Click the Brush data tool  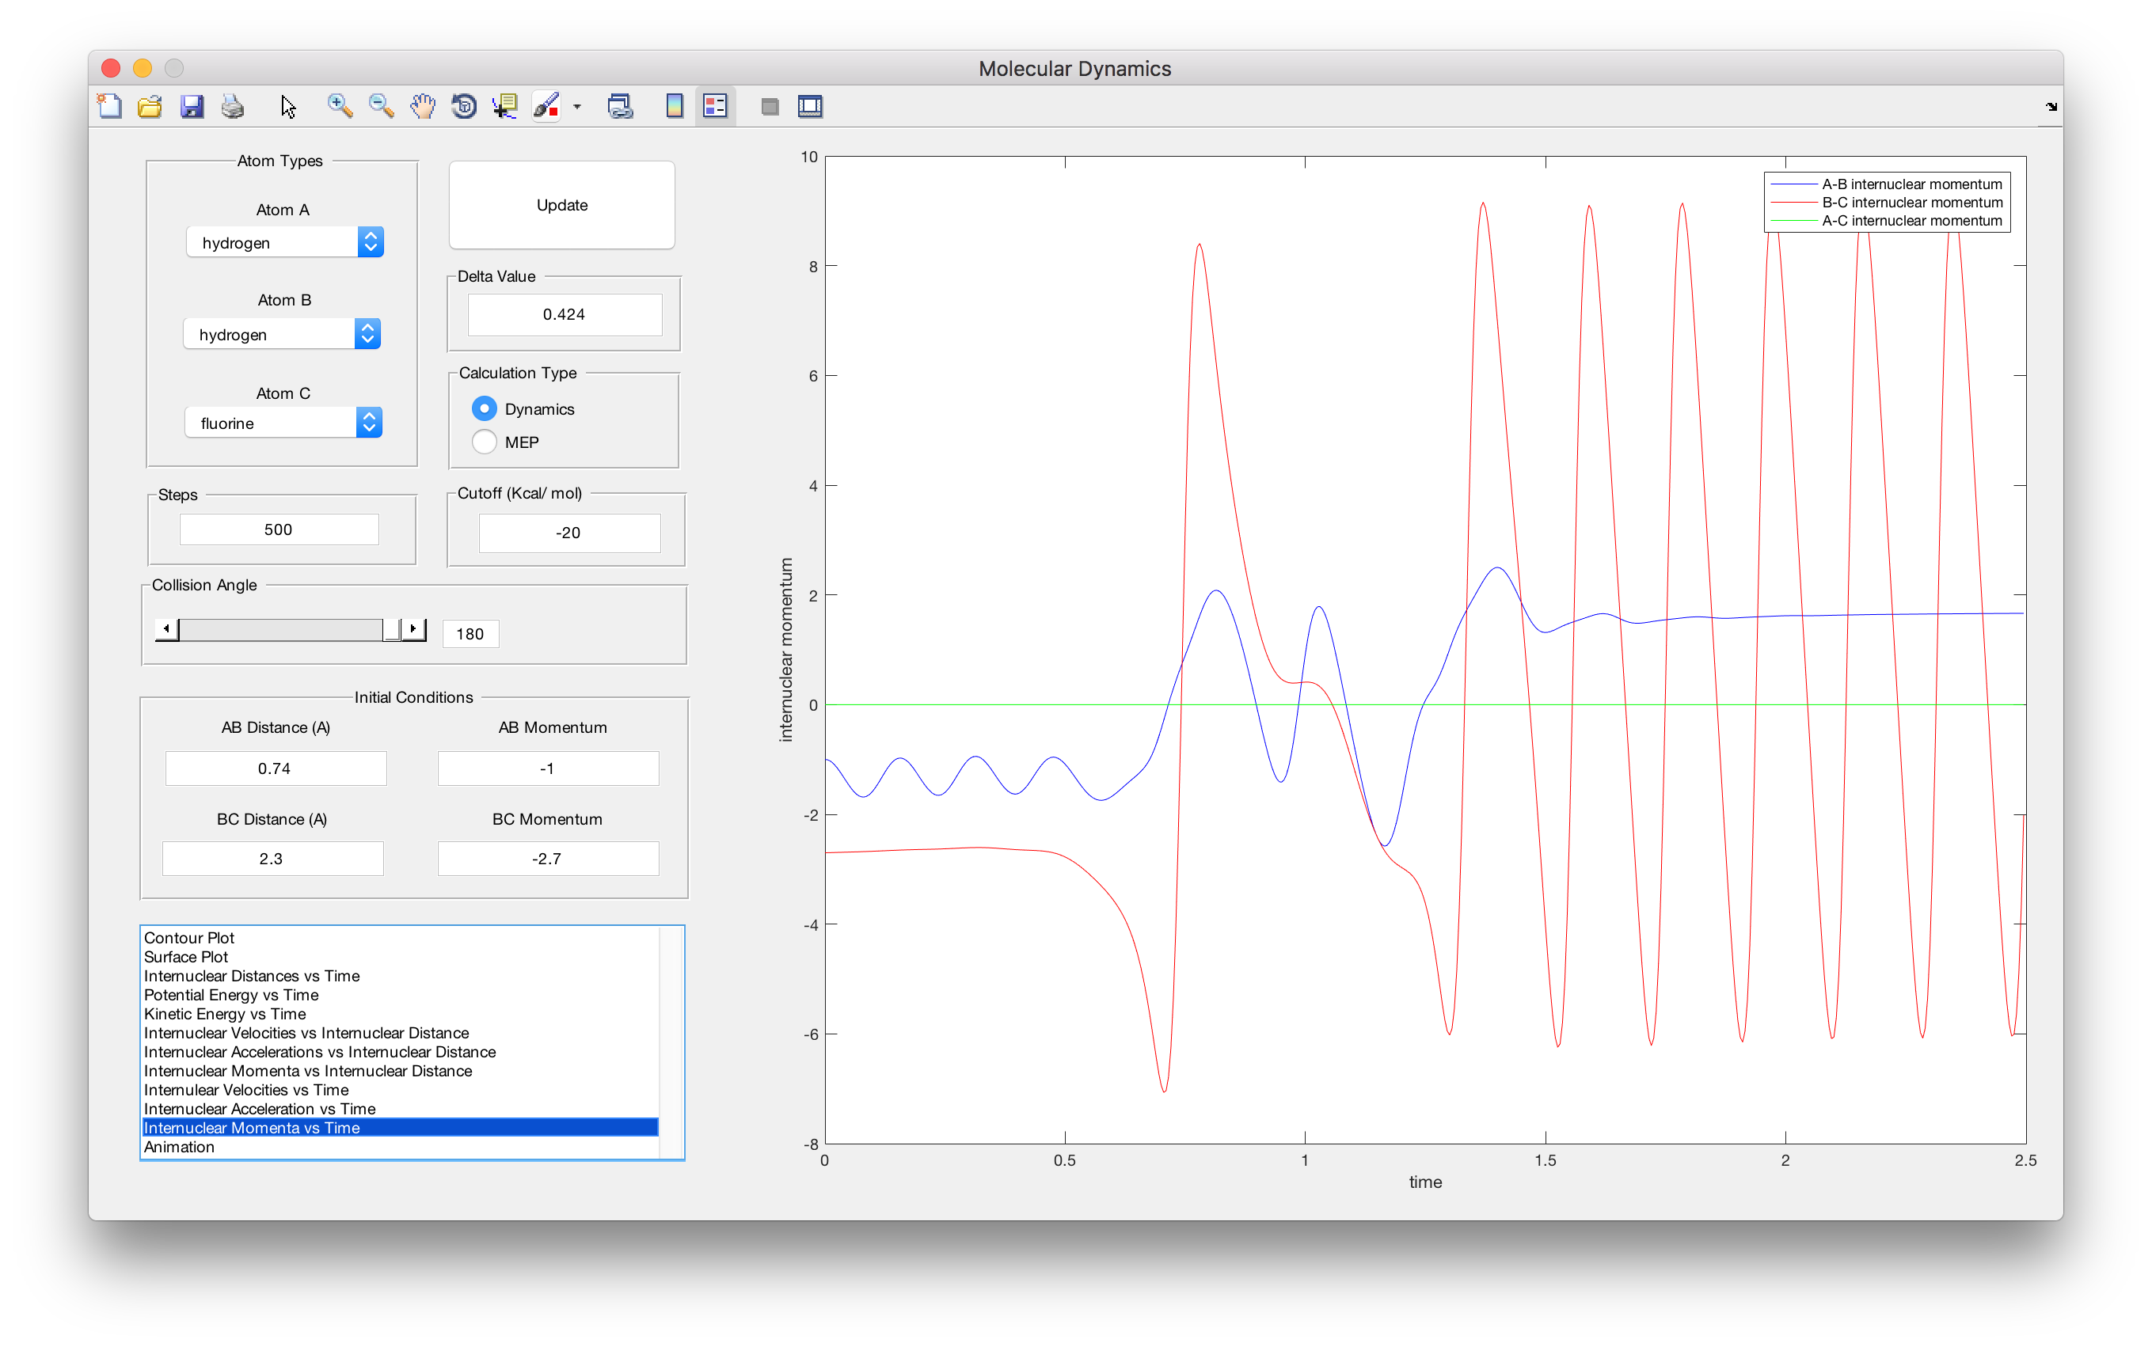546,106
